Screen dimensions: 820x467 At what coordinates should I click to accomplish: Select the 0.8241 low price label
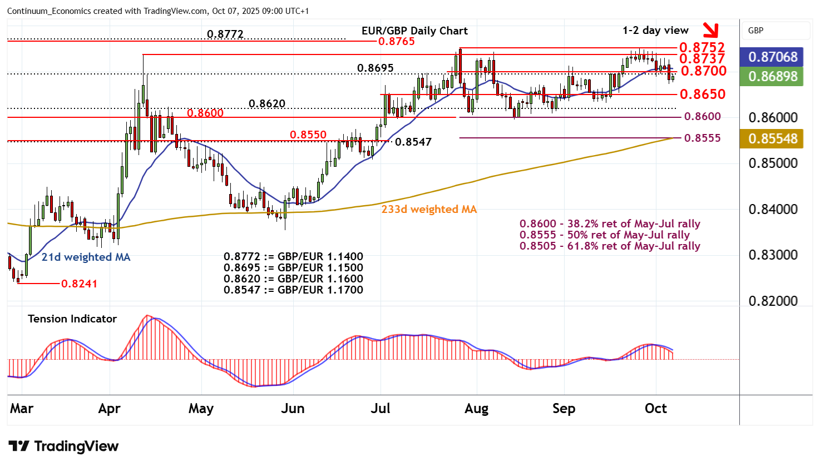[79, 284]
